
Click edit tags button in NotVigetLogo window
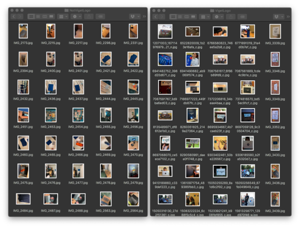pyautogui.click(x=100, y=16)
